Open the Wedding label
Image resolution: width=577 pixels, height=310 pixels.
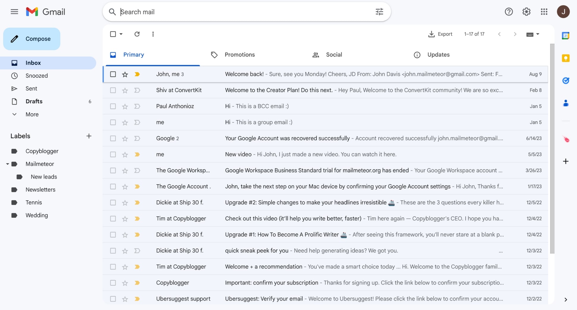pos(37,215)
